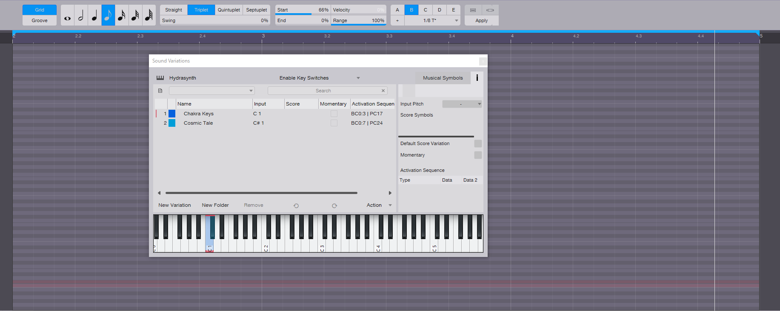Select the quarter note quantize value
The width and height of the screenshot is (780, 311).
point(94,15)
